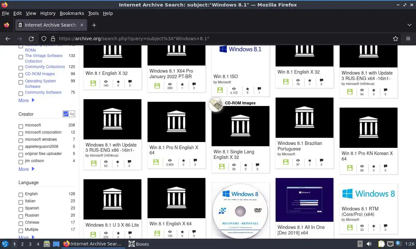Check the Community Software checkbox
Viewport: 416px width, 249px height.
coord(21,94)
